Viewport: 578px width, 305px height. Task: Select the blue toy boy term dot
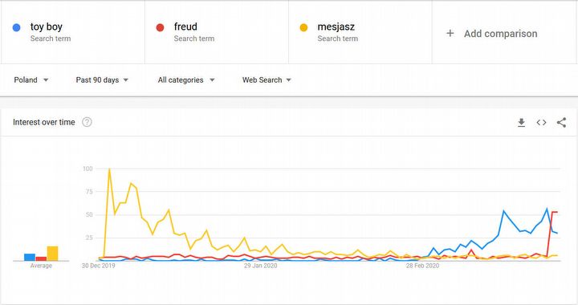click(x=17, y=27)
